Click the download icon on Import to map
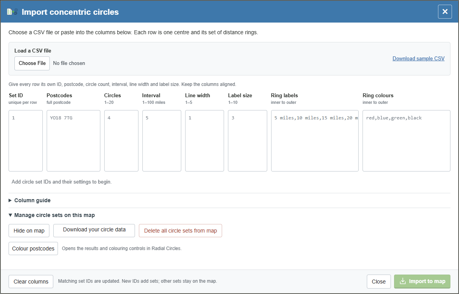Viewport: 459px width, 294px height. coord(403,281)
